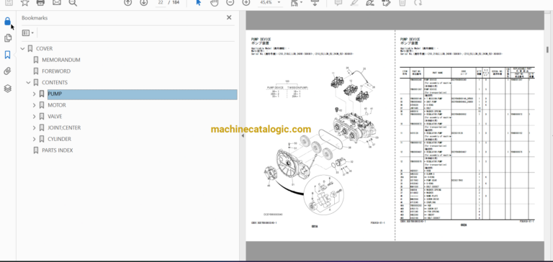This screenshot has width=553, height=262.
Task: Click the star bookmark icon
Action: pyautogui.click(x=24, y=2)
